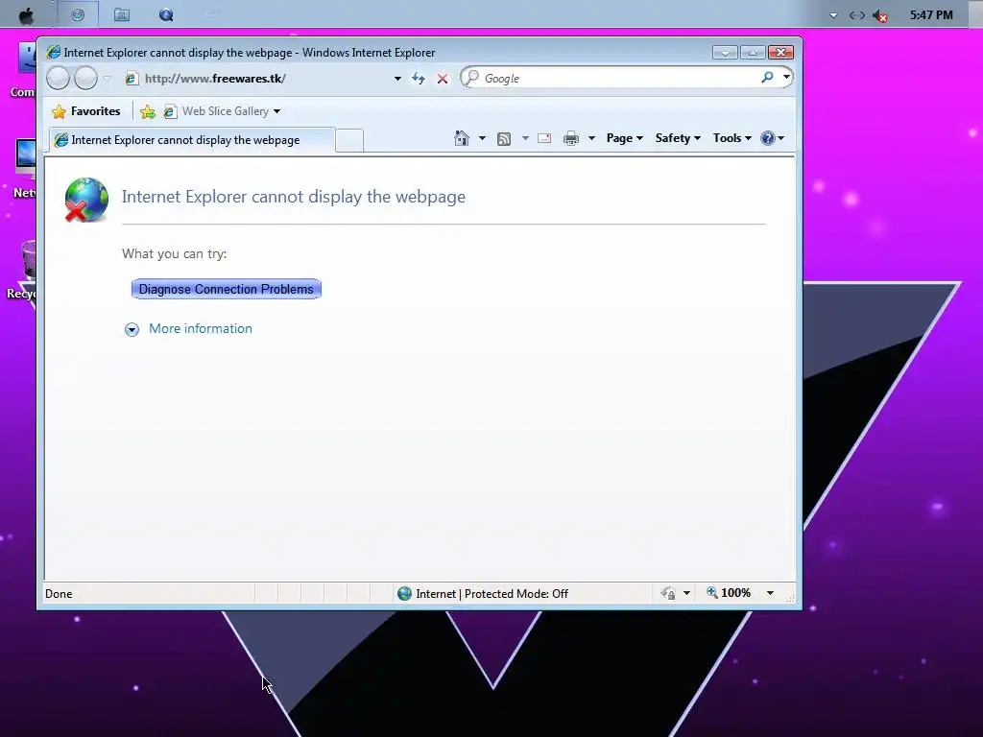Click the page icon beside the URL

(131, 79)
